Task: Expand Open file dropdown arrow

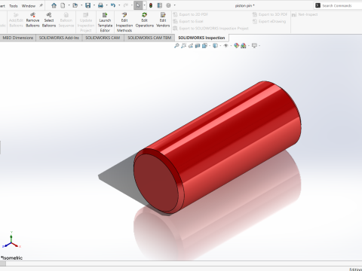Action: click(x=81, y=5)
